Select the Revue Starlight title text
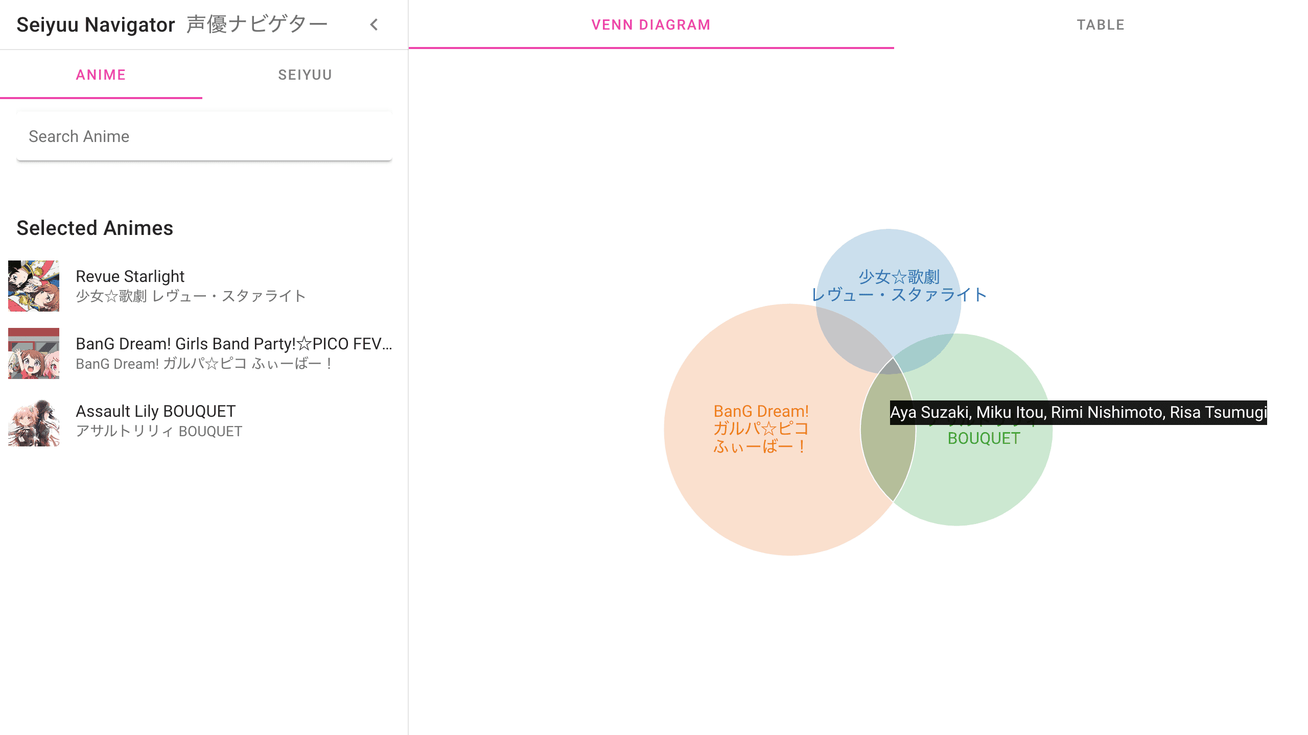1308x735 pixels. point(130,276)
